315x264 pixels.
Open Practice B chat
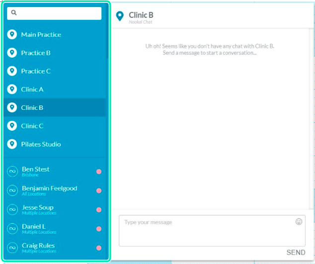(55, 53)
